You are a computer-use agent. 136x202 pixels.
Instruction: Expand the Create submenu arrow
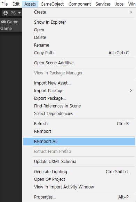[x=131, y=12]
